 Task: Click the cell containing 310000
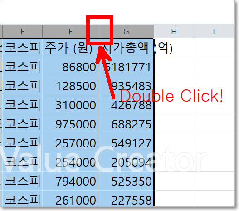pos(70,105)
